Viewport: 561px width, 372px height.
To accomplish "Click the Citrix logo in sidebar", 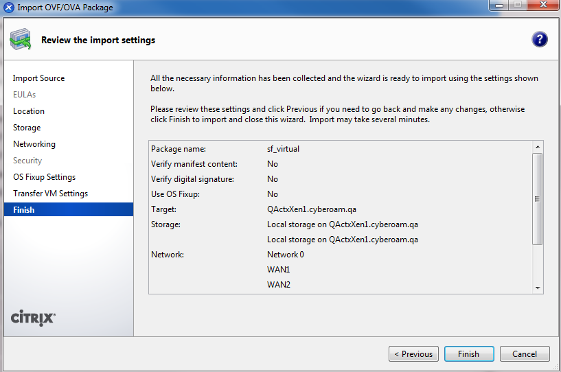I will 34,318.
